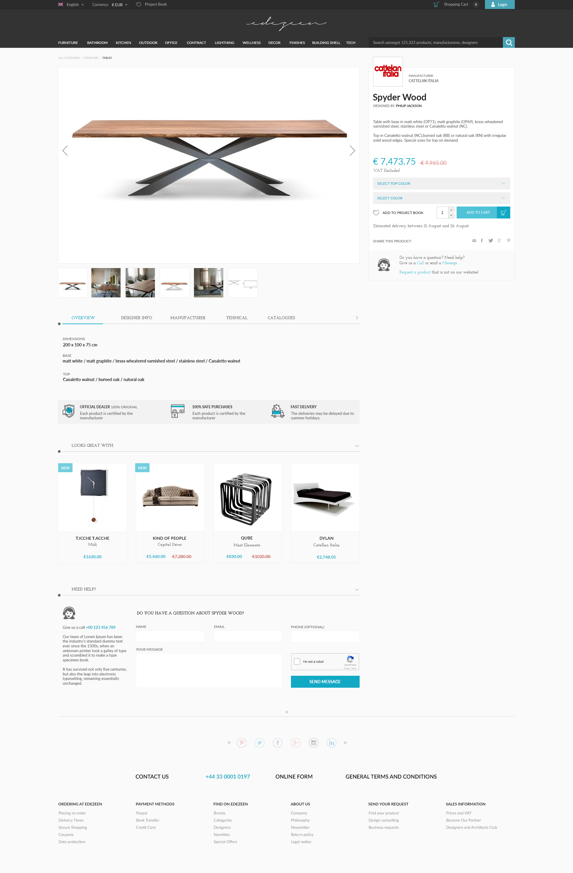Collapse the Looks Great With section
This screenshot has width=573, height=873.
tap(357, 446)
